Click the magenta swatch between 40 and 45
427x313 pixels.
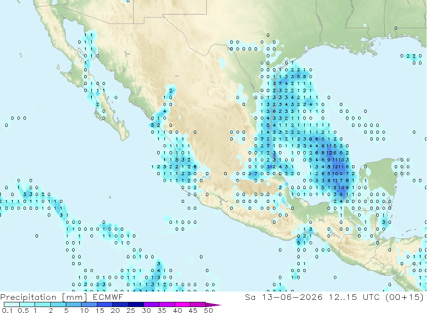pos(182,304)
